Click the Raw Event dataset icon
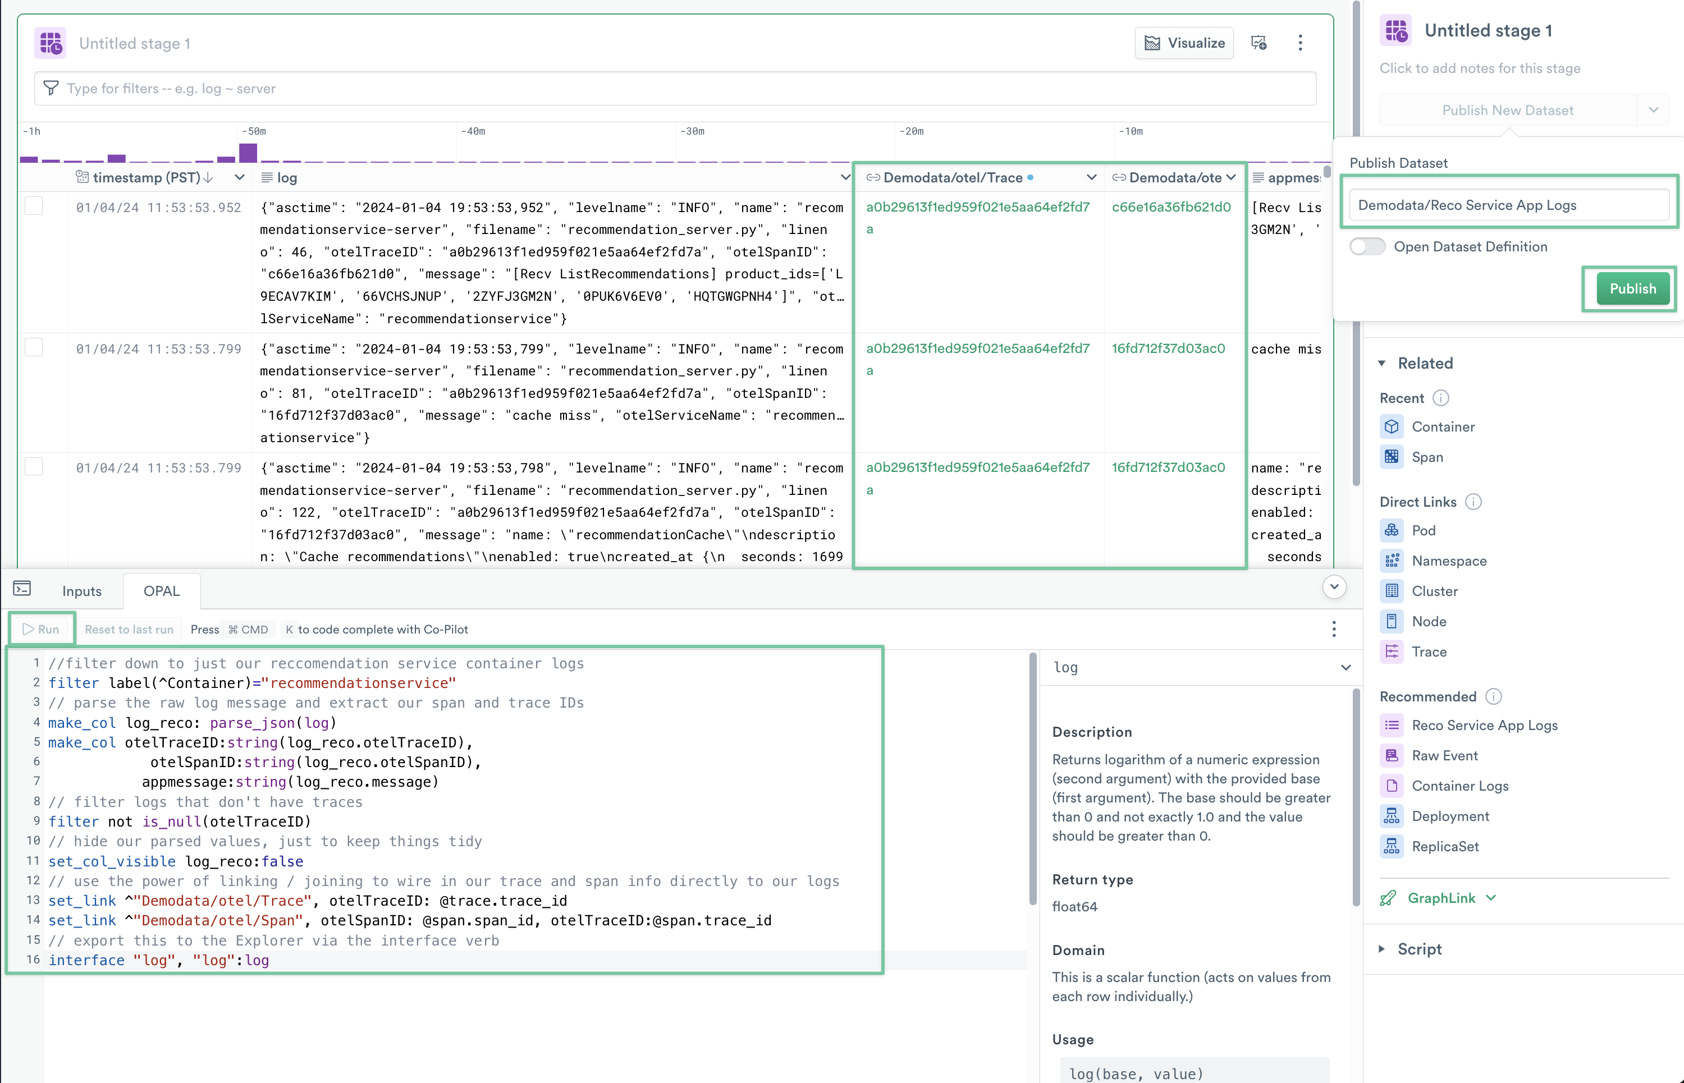The image size is (1684, 1083). [1392, 755]
